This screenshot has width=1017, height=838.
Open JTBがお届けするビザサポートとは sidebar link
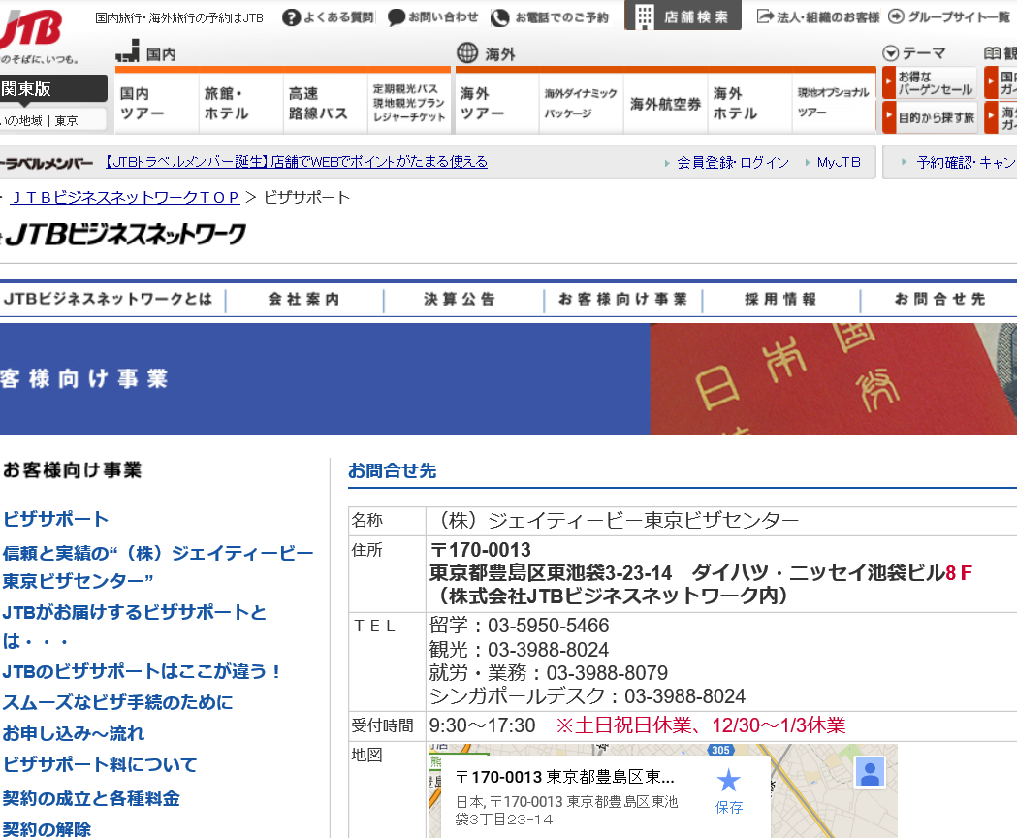[135, 627]
